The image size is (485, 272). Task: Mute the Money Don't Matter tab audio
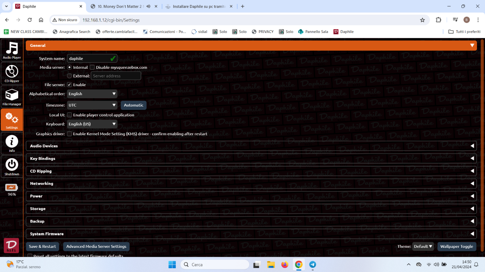148,6
